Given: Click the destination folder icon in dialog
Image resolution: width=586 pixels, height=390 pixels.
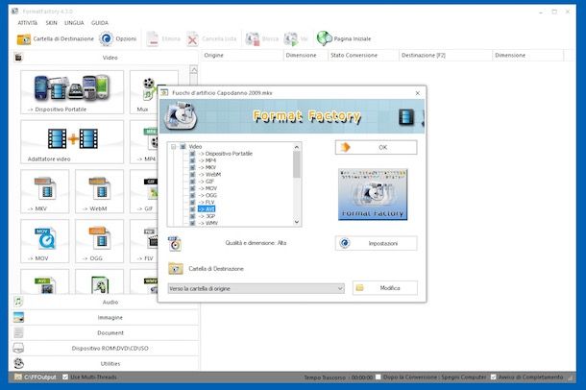Looking at the screenshot, I should point(176,269).
